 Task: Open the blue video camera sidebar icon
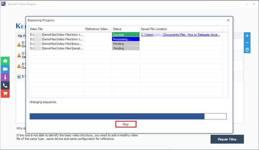click(5, 69)
